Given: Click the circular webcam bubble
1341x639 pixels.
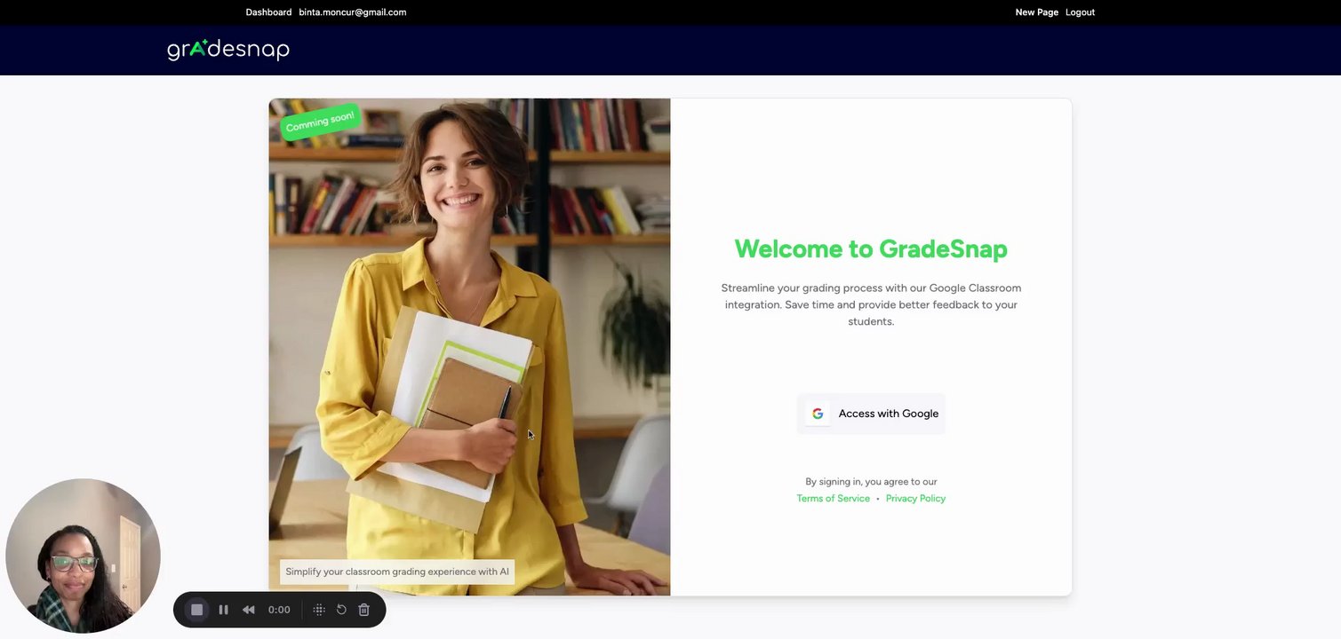Looking at the screenshot, I should 83,556.
